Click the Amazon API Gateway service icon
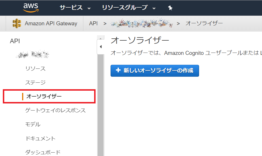 point(17,23)
